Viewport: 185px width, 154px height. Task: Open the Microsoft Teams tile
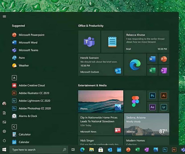pos(89,42)
